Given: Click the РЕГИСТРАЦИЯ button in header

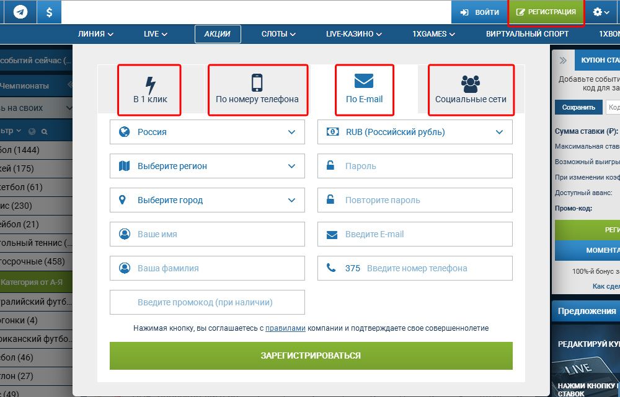Looking at the screenshot, I should point(546,12).
